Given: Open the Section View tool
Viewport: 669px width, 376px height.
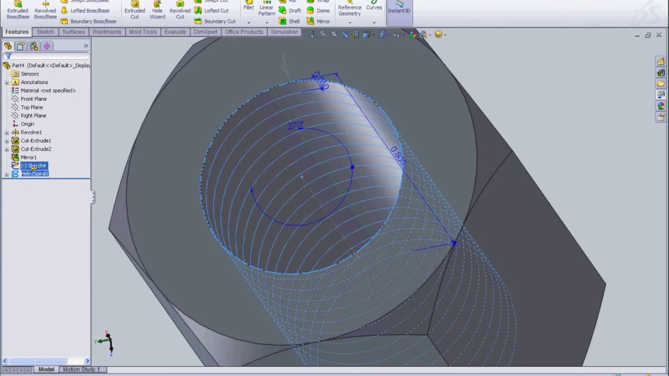Looking at the screenshot, I should (356, 34).
